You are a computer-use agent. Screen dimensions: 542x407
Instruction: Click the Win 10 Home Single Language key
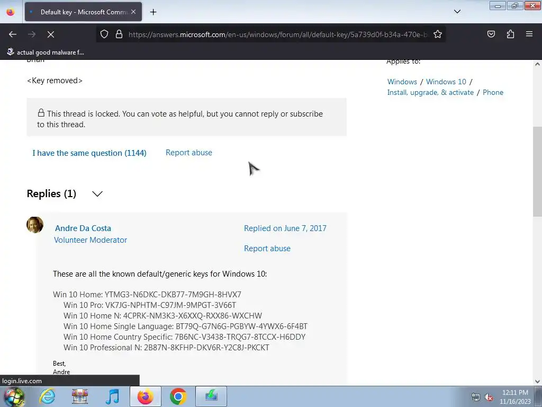pos(185,326)
